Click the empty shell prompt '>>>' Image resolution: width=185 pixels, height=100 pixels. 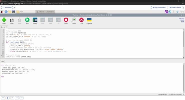tap(2, 76)
